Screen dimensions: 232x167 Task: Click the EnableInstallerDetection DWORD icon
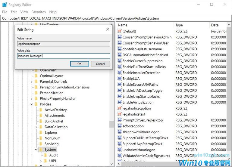[x=120, y=73]
